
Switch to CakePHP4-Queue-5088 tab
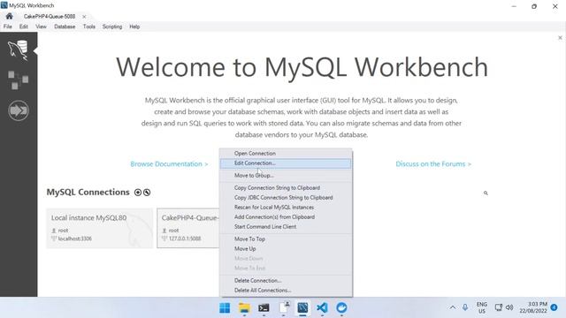[x=50, y=17]
